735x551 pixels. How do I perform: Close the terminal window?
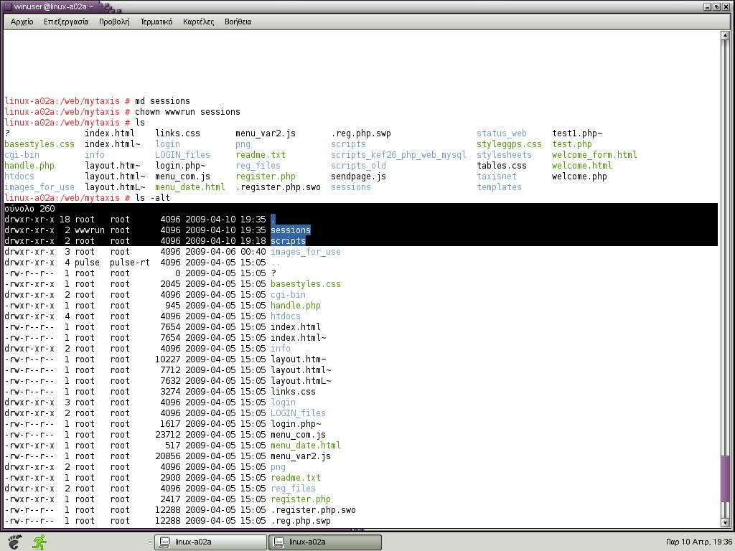[725, 6]
